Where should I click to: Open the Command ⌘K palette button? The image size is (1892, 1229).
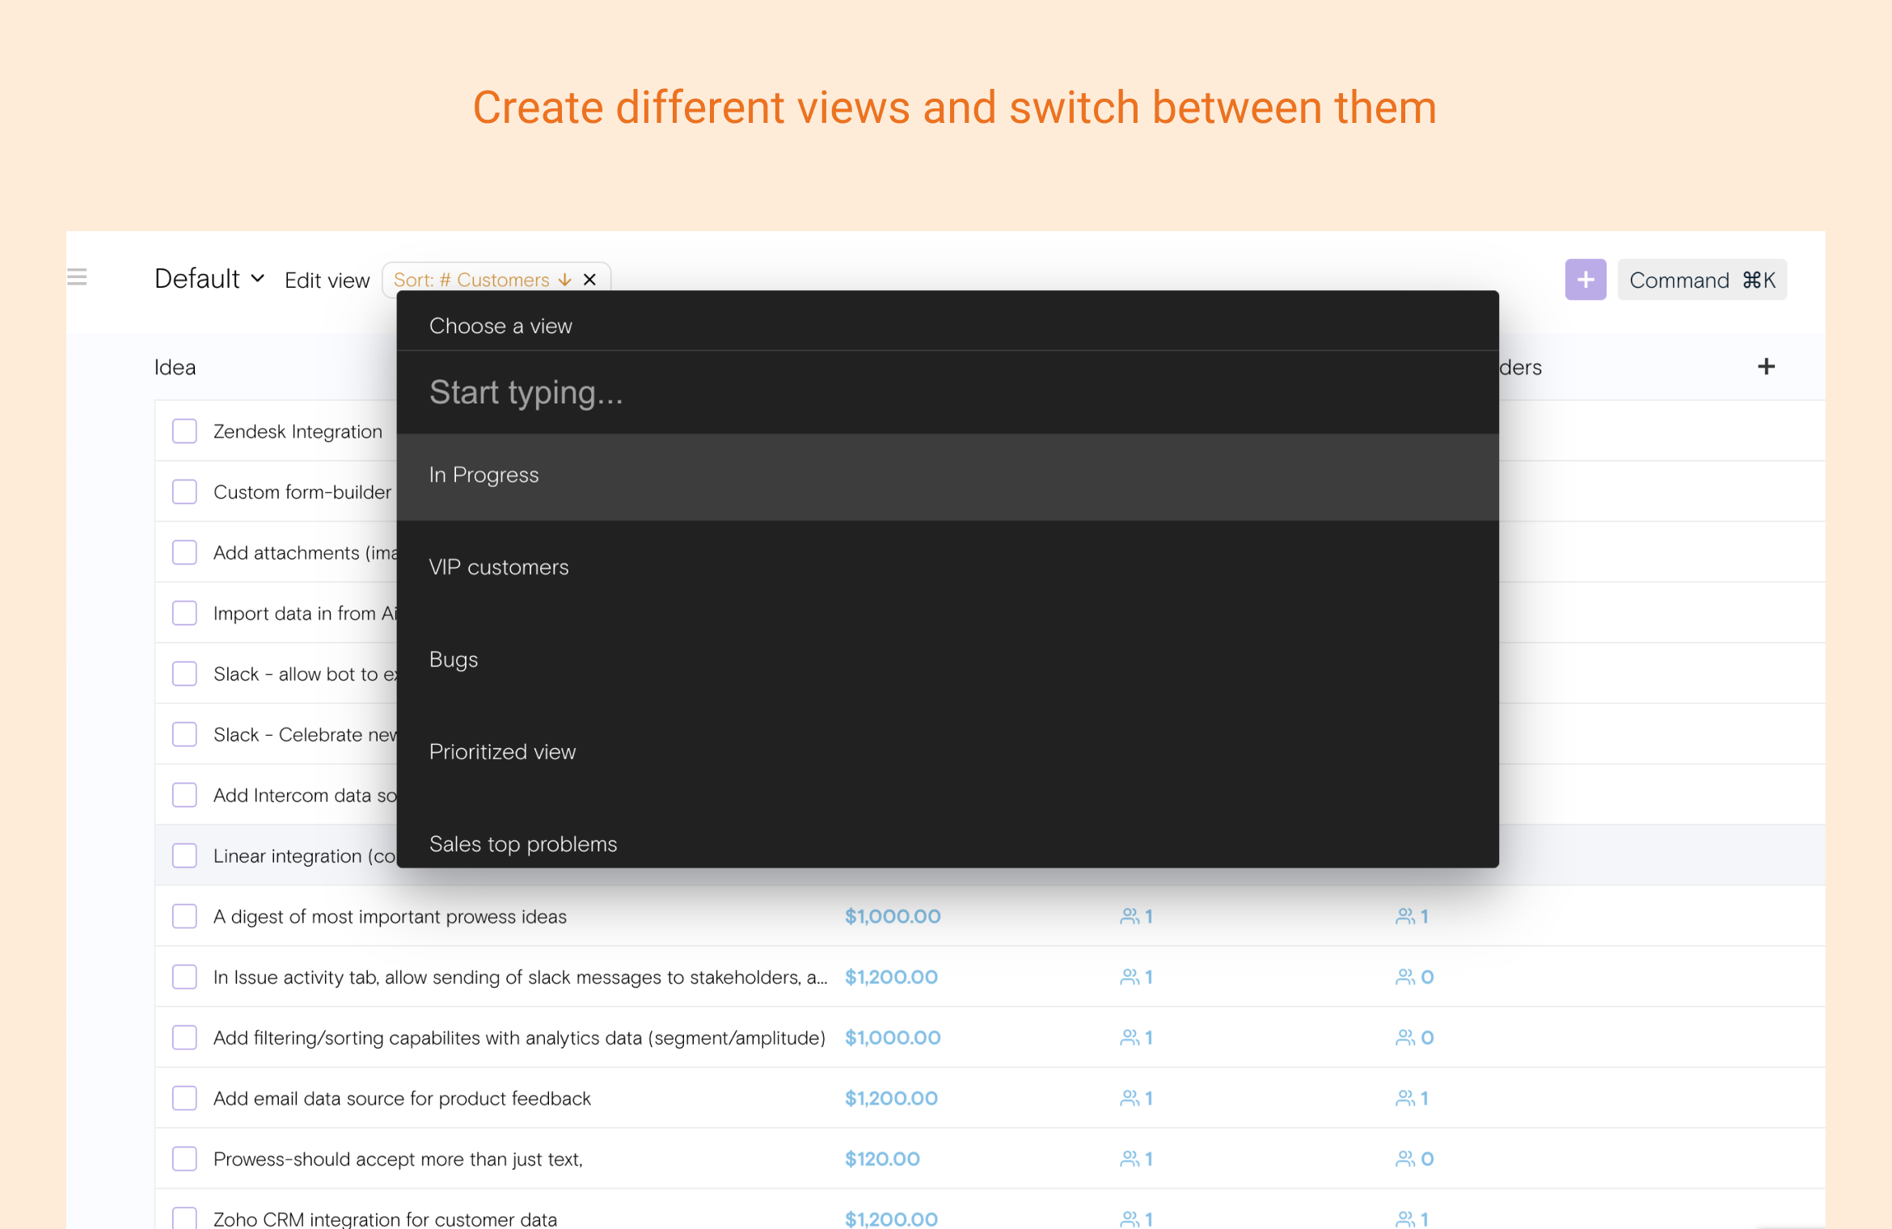point(1701,280)
